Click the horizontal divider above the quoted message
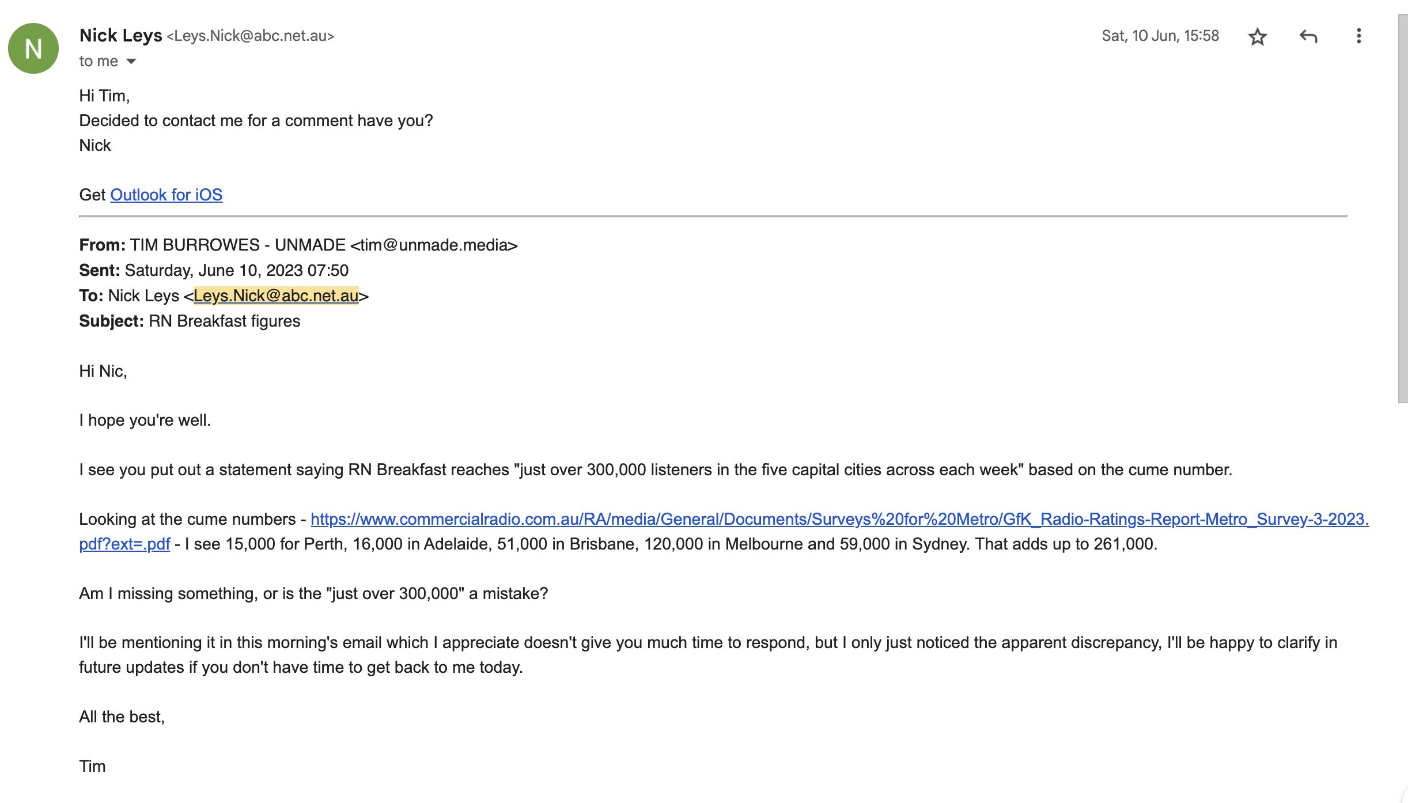This screenshot has height=803, width=1408. click(x=713, y=217)
